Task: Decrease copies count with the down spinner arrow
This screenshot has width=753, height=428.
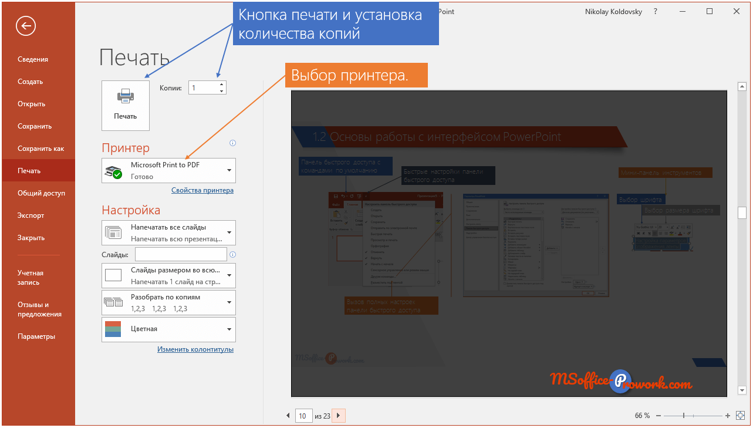Action: click(x=221, y=91)
